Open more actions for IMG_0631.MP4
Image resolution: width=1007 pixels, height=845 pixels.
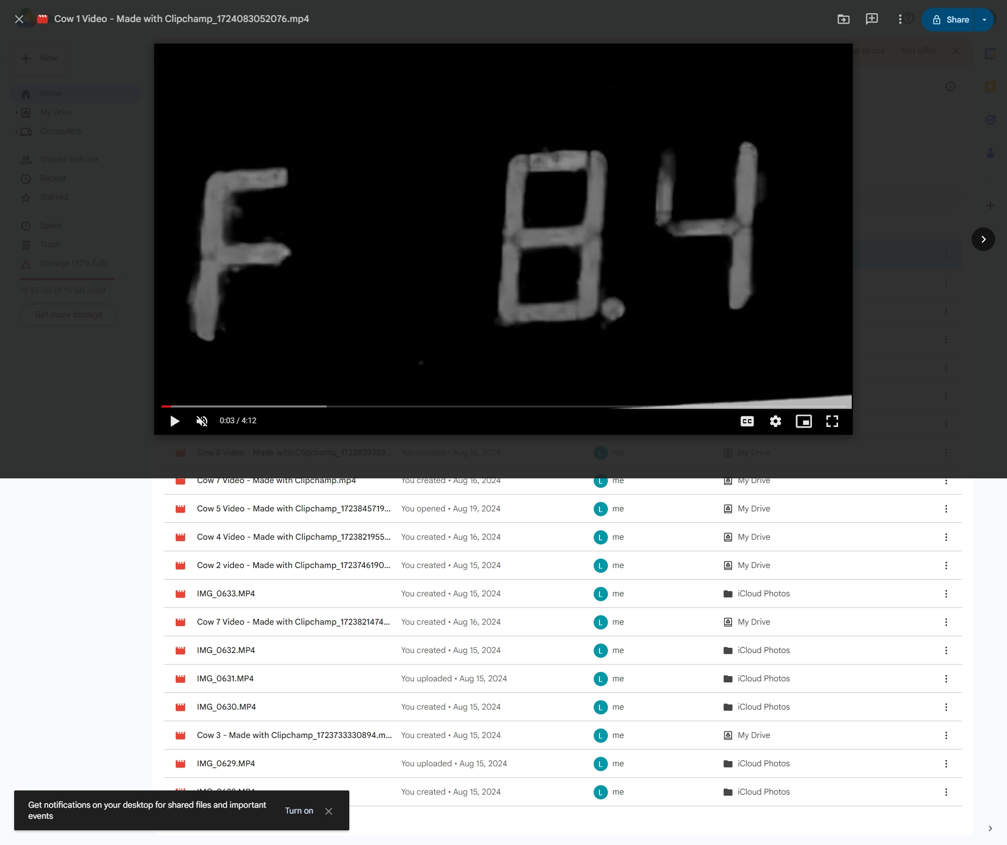coord(946,679)
